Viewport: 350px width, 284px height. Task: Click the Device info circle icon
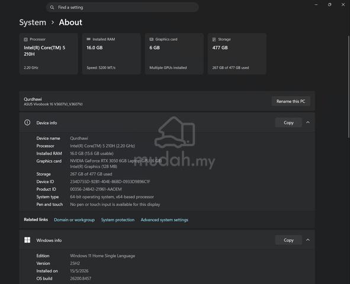click(x=27, y=122)
